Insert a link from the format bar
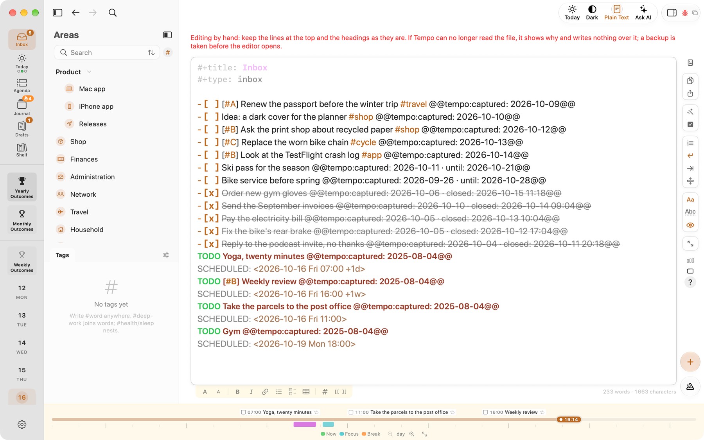 265,392
